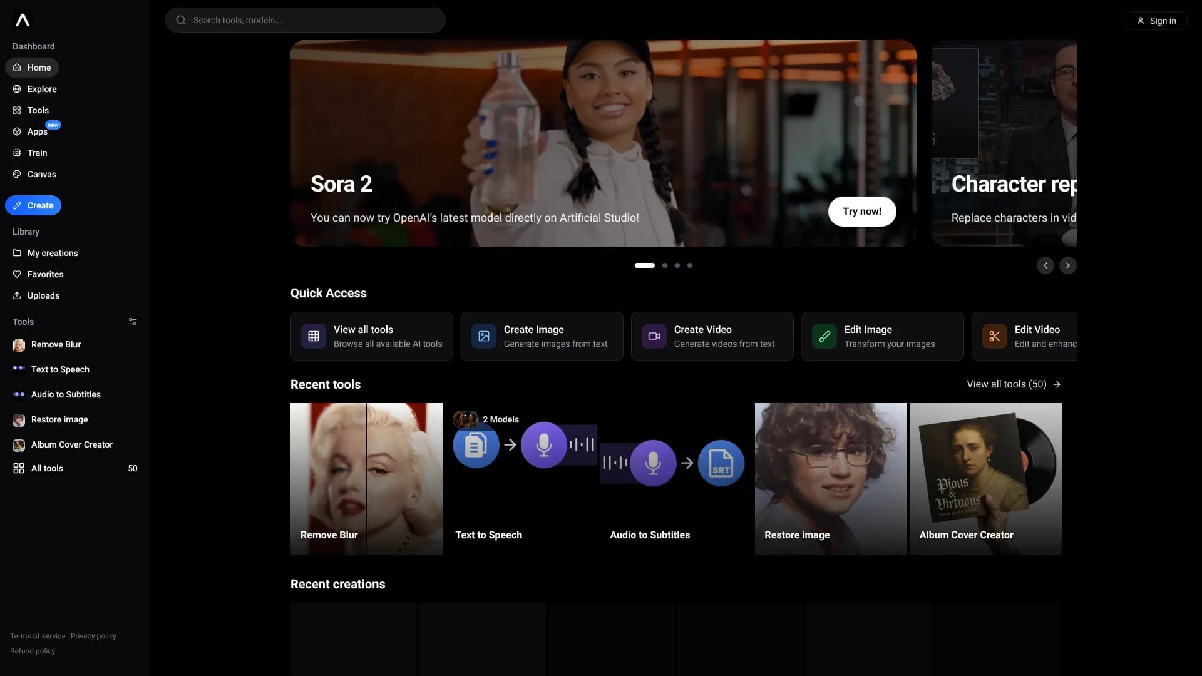This screenshot has height=676, width=1202.
Task: Click the Apps cube icon
Action: [x=17, y=131]
